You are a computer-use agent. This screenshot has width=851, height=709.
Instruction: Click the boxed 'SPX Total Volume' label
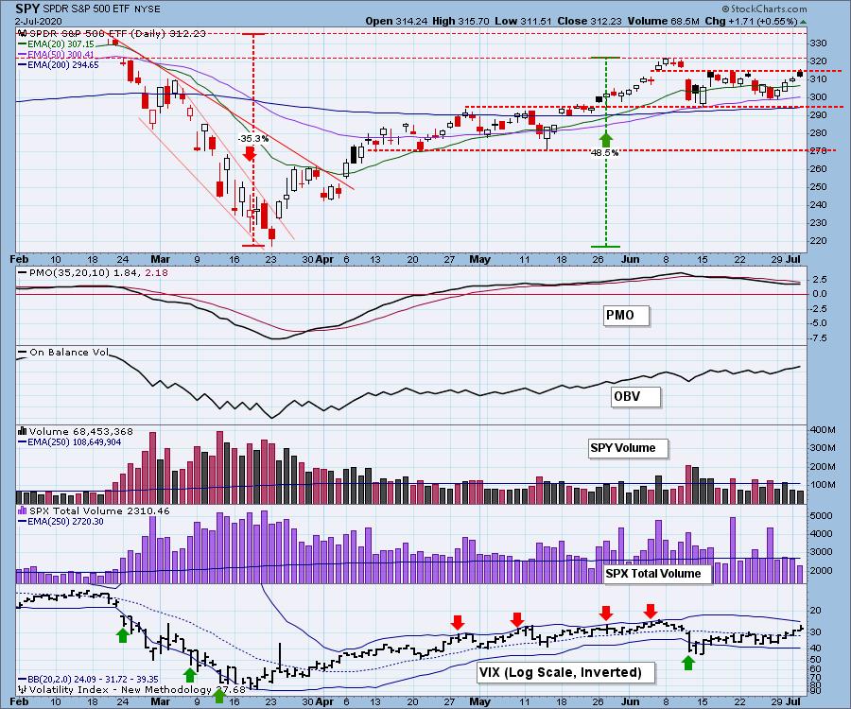pyautogui.click(x=657, y=574)
